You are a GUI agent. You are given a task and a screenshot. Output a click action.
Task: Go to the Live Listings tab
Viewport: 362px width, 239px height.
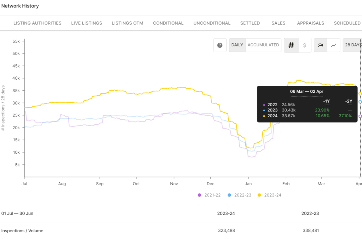[87, 23]
